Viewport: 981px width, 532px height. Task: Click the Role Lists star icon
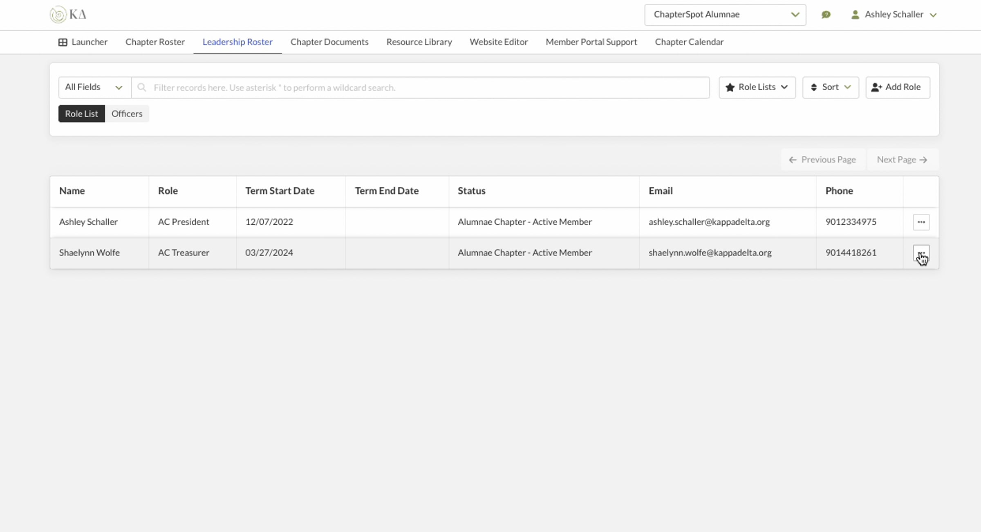pos(730,87)
